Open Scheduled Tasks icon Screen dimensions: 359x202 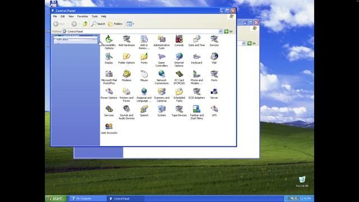click(179, 95)
